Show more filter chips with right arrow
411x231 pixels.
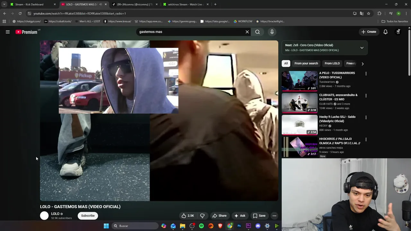[363, 64]
